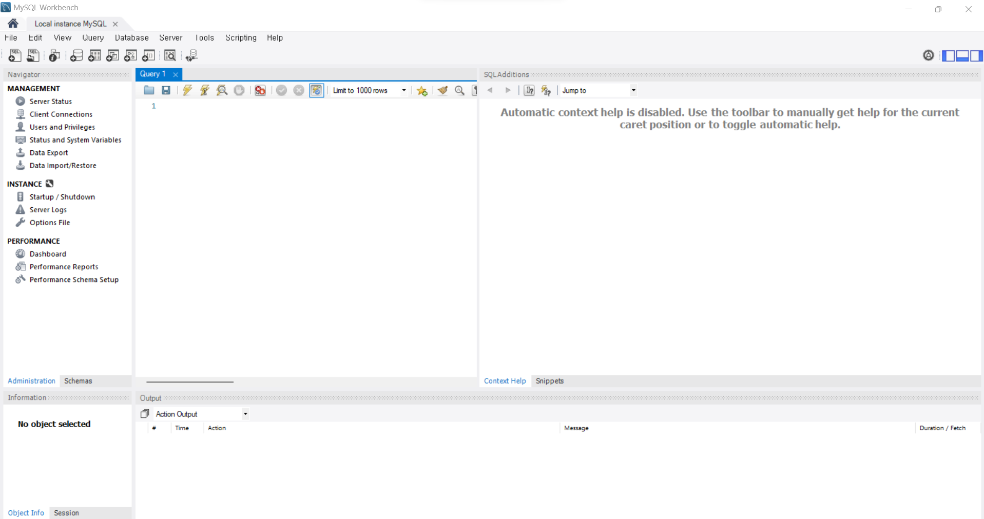Open the Edit menu
Image resolution: width=984 pixels, height=519 pixels.
(x=35, y=38)
